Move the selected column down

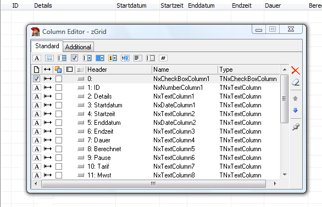[295, 111]
